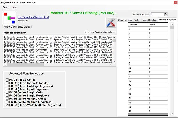The width and height of the screenshot is (178, 118).
Task: Open the screwdriver and wrench tools icon
Action: point(111,23)
